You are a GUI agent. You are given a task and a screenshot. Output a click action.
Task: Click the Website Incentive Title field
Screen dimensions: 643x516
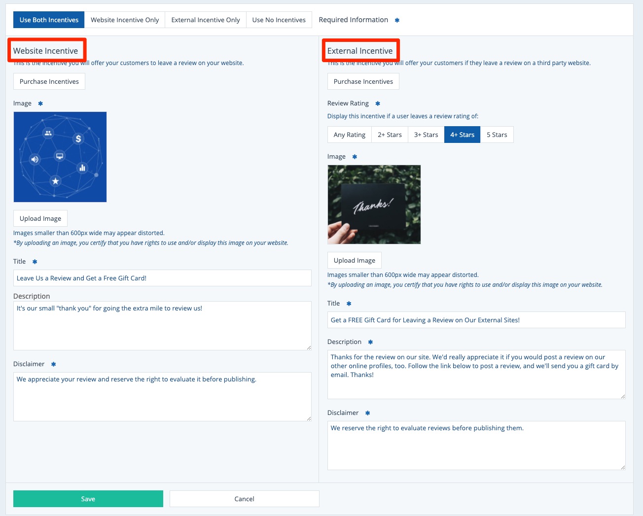pyautogui.click(x=162, y=278)
